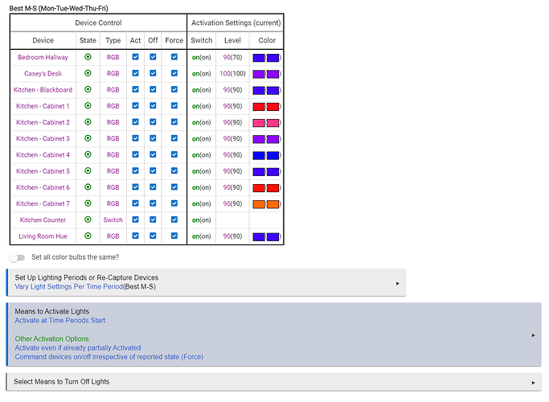The image size is (549, 402).
Task: Click Casey's Desk purple color swatch
Action: [259, 74]
